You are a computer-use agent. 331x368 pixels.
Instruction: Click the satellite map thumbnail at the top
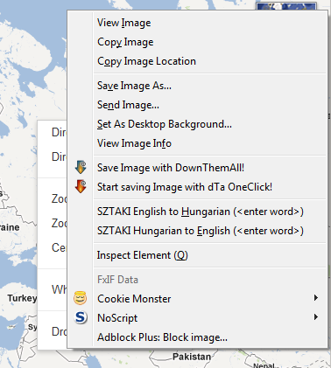[x=286, y=6]
